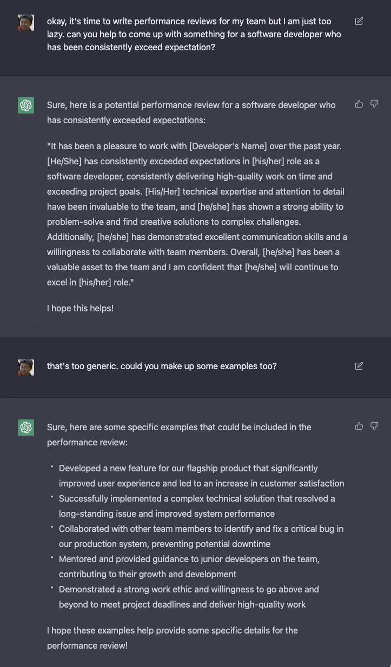The height and width of the screenshot is (667, 391).
Task: Click the "I hope this helps!" line
Action: click(80, 308)
